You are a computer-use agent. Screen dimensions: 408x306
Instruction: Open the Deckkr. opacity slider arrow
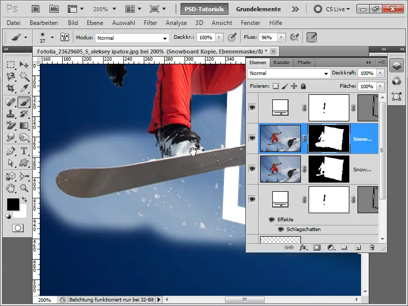click(219, 37)
